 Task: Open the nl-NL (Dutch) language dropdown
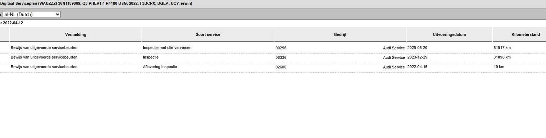pos(31,14)
